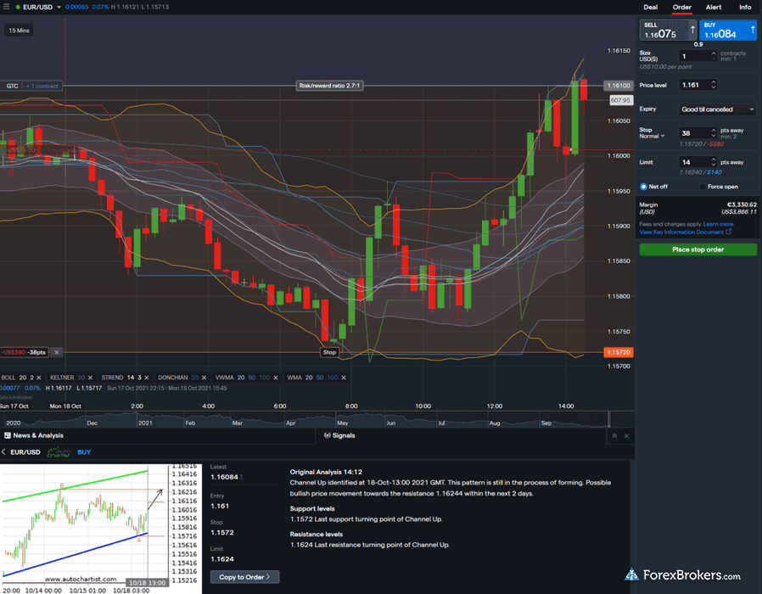
Task: Switch to the Deal tab
Action: click(650, 7)
